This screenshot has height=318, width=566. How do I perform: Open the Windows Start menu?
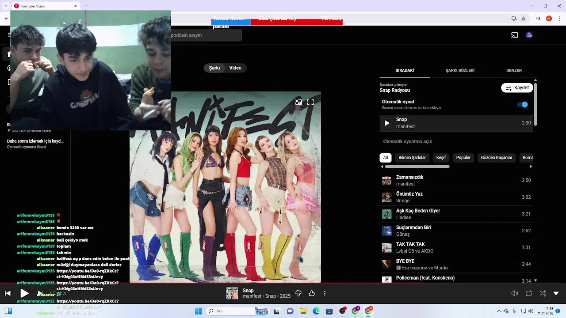[x=198, y=311]
